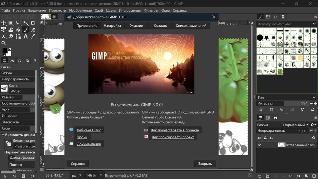Screen dimensions: 318x179
Task: Select the Unified Transform tool
Action: tap(3, 30)
